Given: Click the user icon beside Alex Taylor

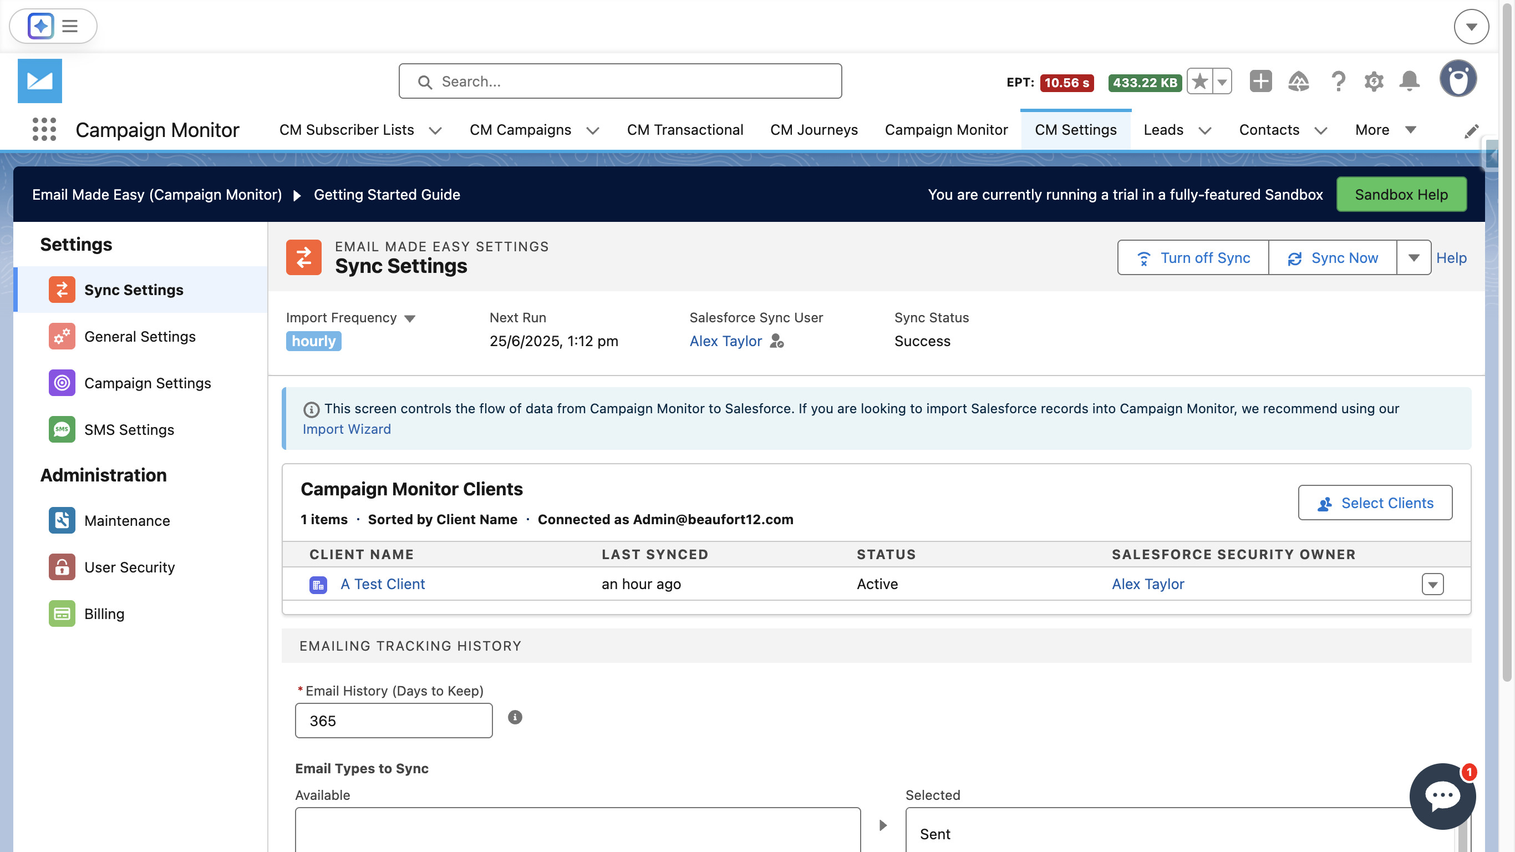Looking at the screenshot, I should (777, 341).
